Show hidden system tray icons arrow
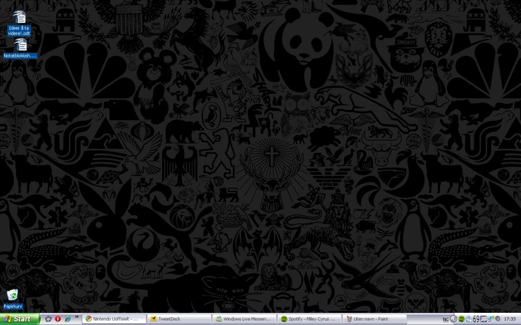 point(453,319)
